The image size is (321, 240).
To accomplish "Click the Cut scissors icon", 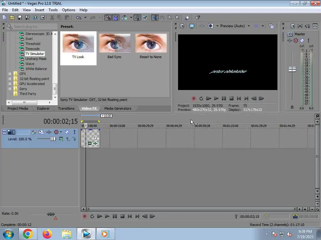I will click(52, 18).
